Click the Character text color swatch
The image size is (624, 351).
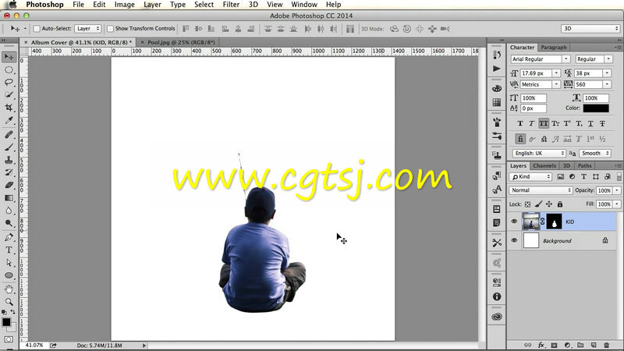point(596,108)
